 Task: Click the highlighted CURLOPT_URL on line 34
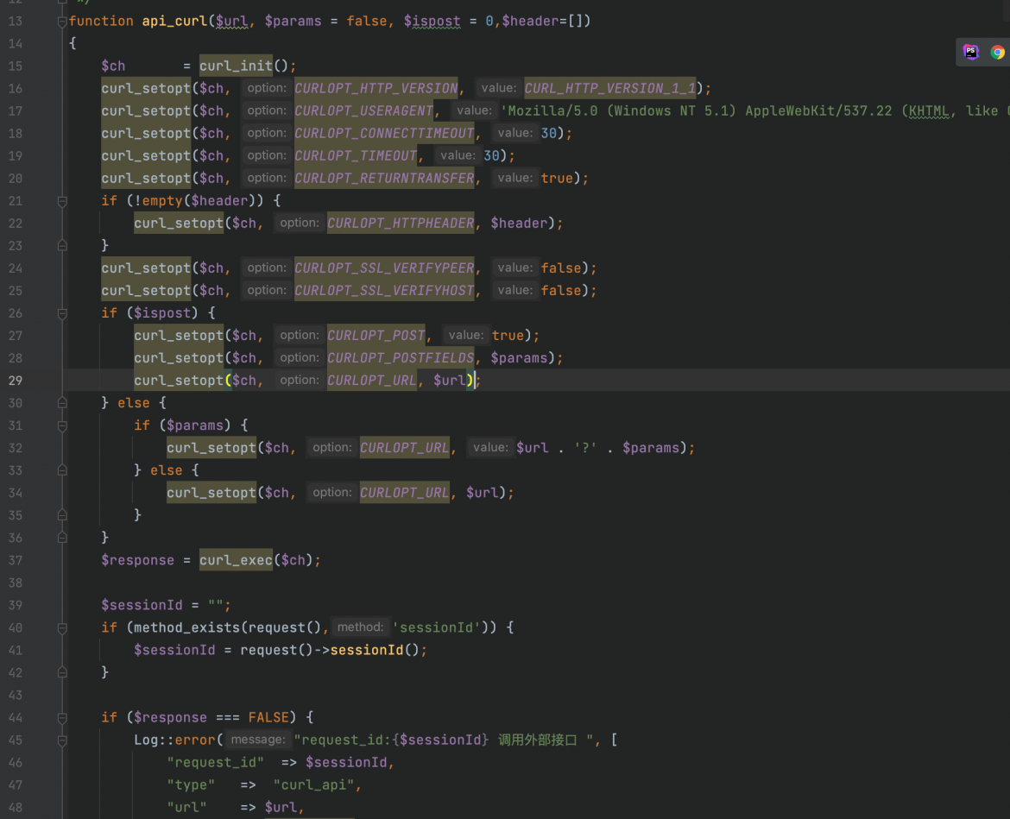click(x=404, y=492)
